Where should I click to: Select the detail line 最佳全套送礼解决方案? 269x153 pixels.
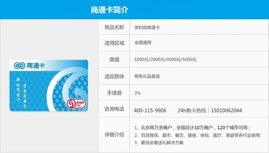[159, 143]
